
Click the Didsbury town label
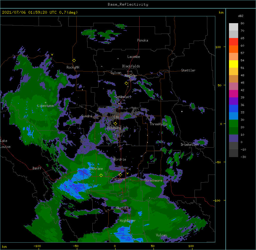tap(114, 128)
